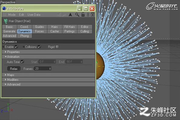Viewport: 180px width, 120px height.
Task: Switch to the Basic tab
Action: coord(9,27)
